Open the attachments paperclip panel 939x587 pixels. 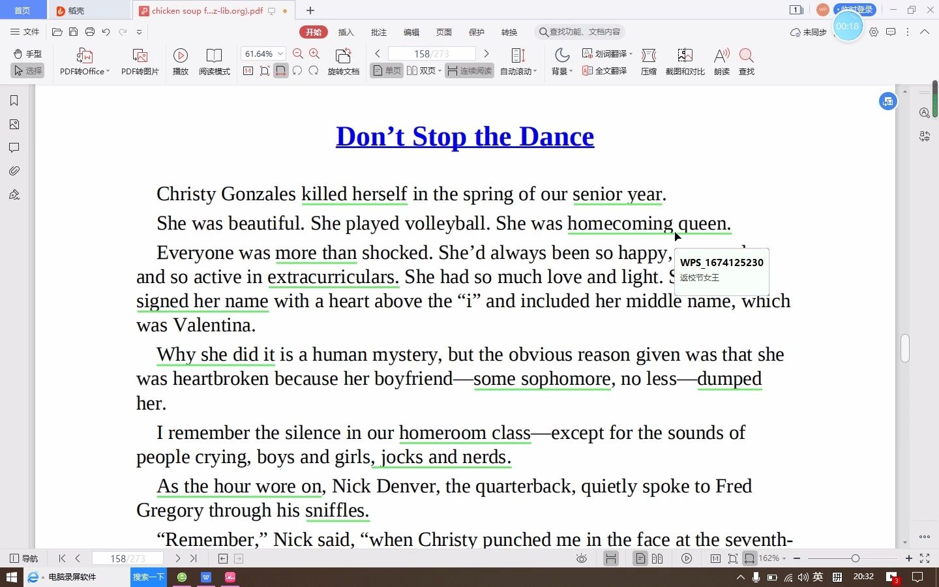(14, 171)
